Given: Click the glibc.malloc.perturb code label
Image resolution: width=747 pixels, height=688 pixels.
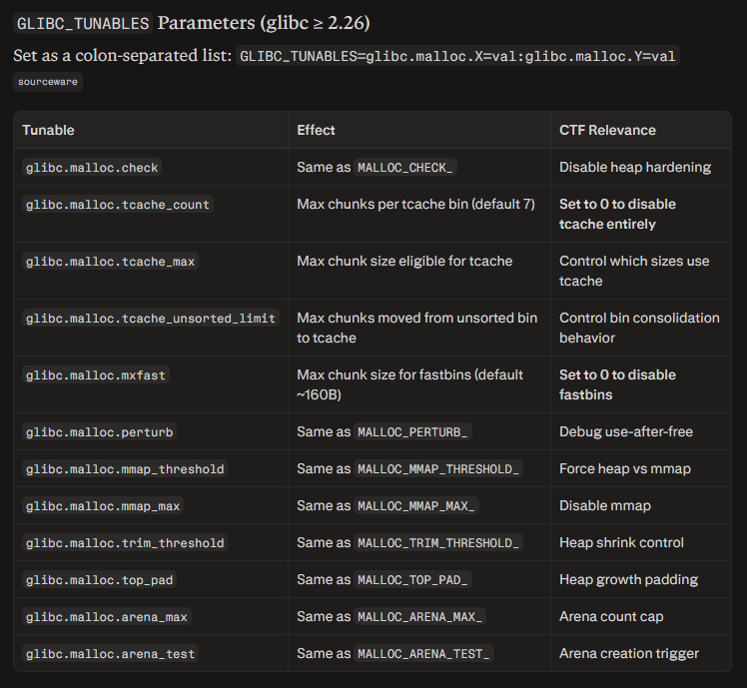Looking at the screenshot, I should (x=100, y=432).
